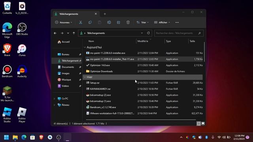The height and width of the screenshot is (142, 253).
Task: Click the Share icon in Explorer toolbar
Action: [x=119, y=22]
